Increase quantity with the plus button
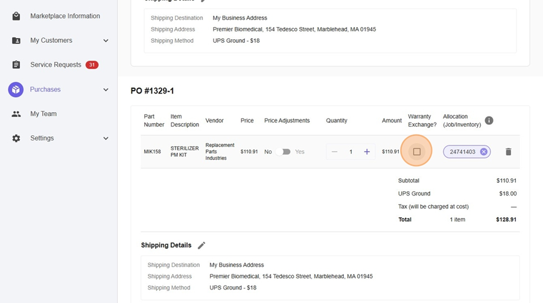The image size is (543, 303). coord(367,152)
